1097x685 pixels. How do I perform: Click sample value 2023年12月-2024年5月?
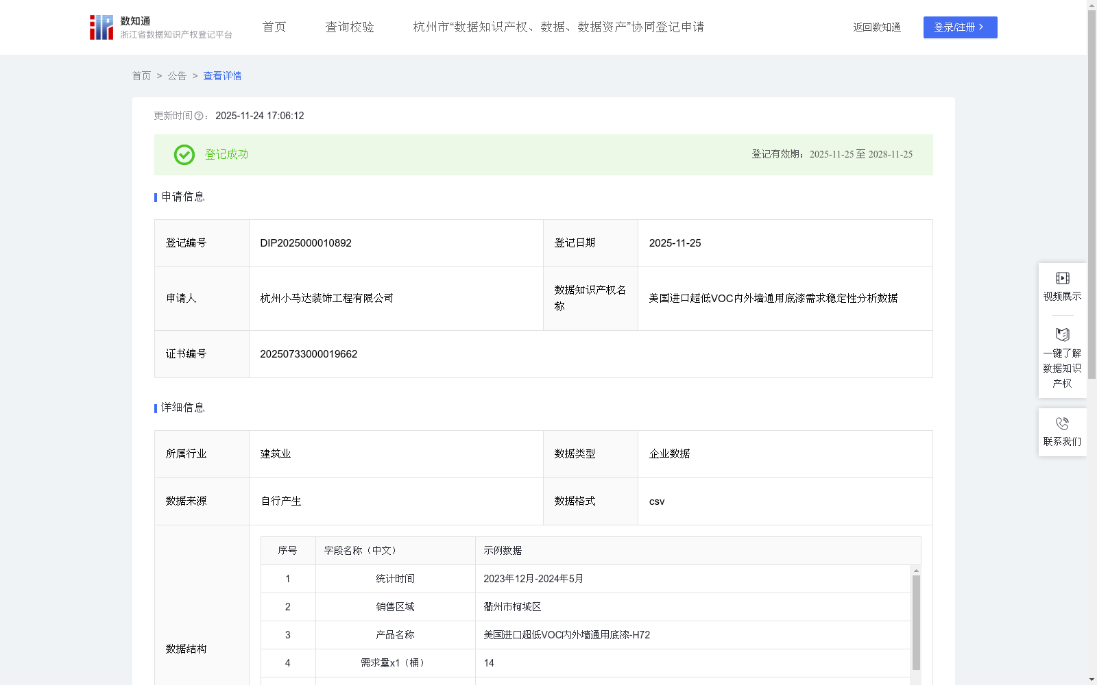coord(533,579)
